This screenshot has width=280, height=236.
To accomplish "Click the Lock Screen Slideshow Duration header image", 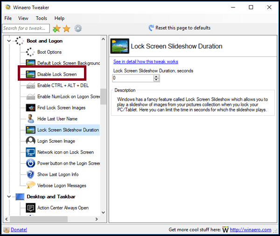I will 119,46.
